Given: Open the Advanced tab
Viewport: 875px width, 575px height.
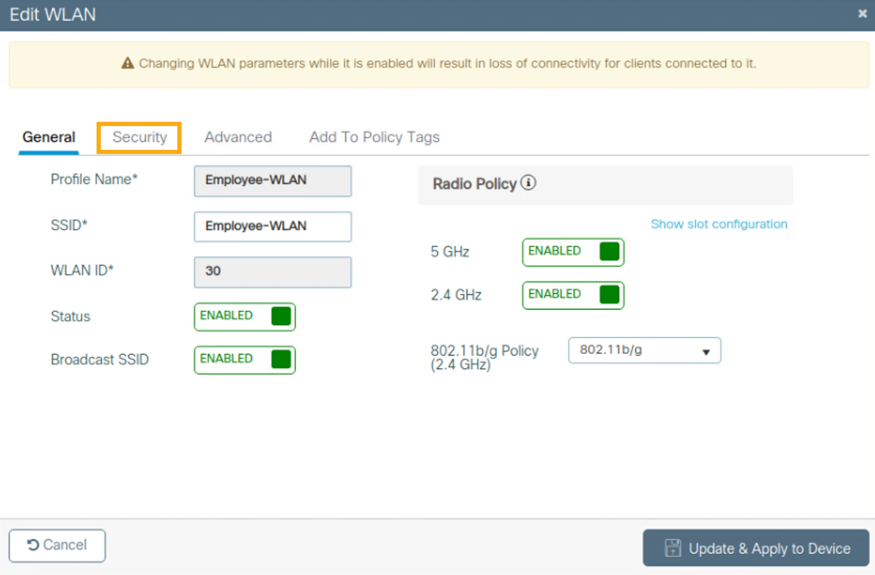Looking at the screenshot, I should coord(238,137).
